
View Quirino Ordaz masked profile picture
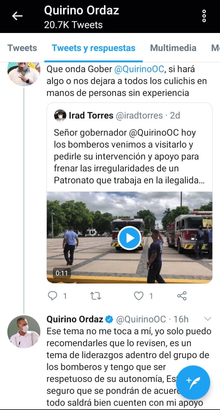(x=24, y=332)
